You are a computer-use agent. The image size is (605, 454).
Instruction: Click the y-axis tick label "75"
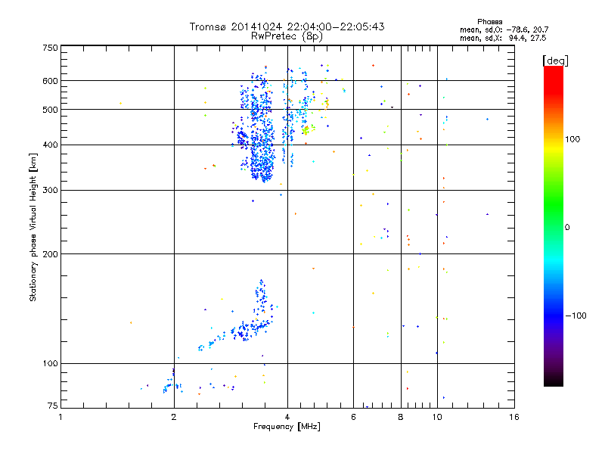point(53,406)
